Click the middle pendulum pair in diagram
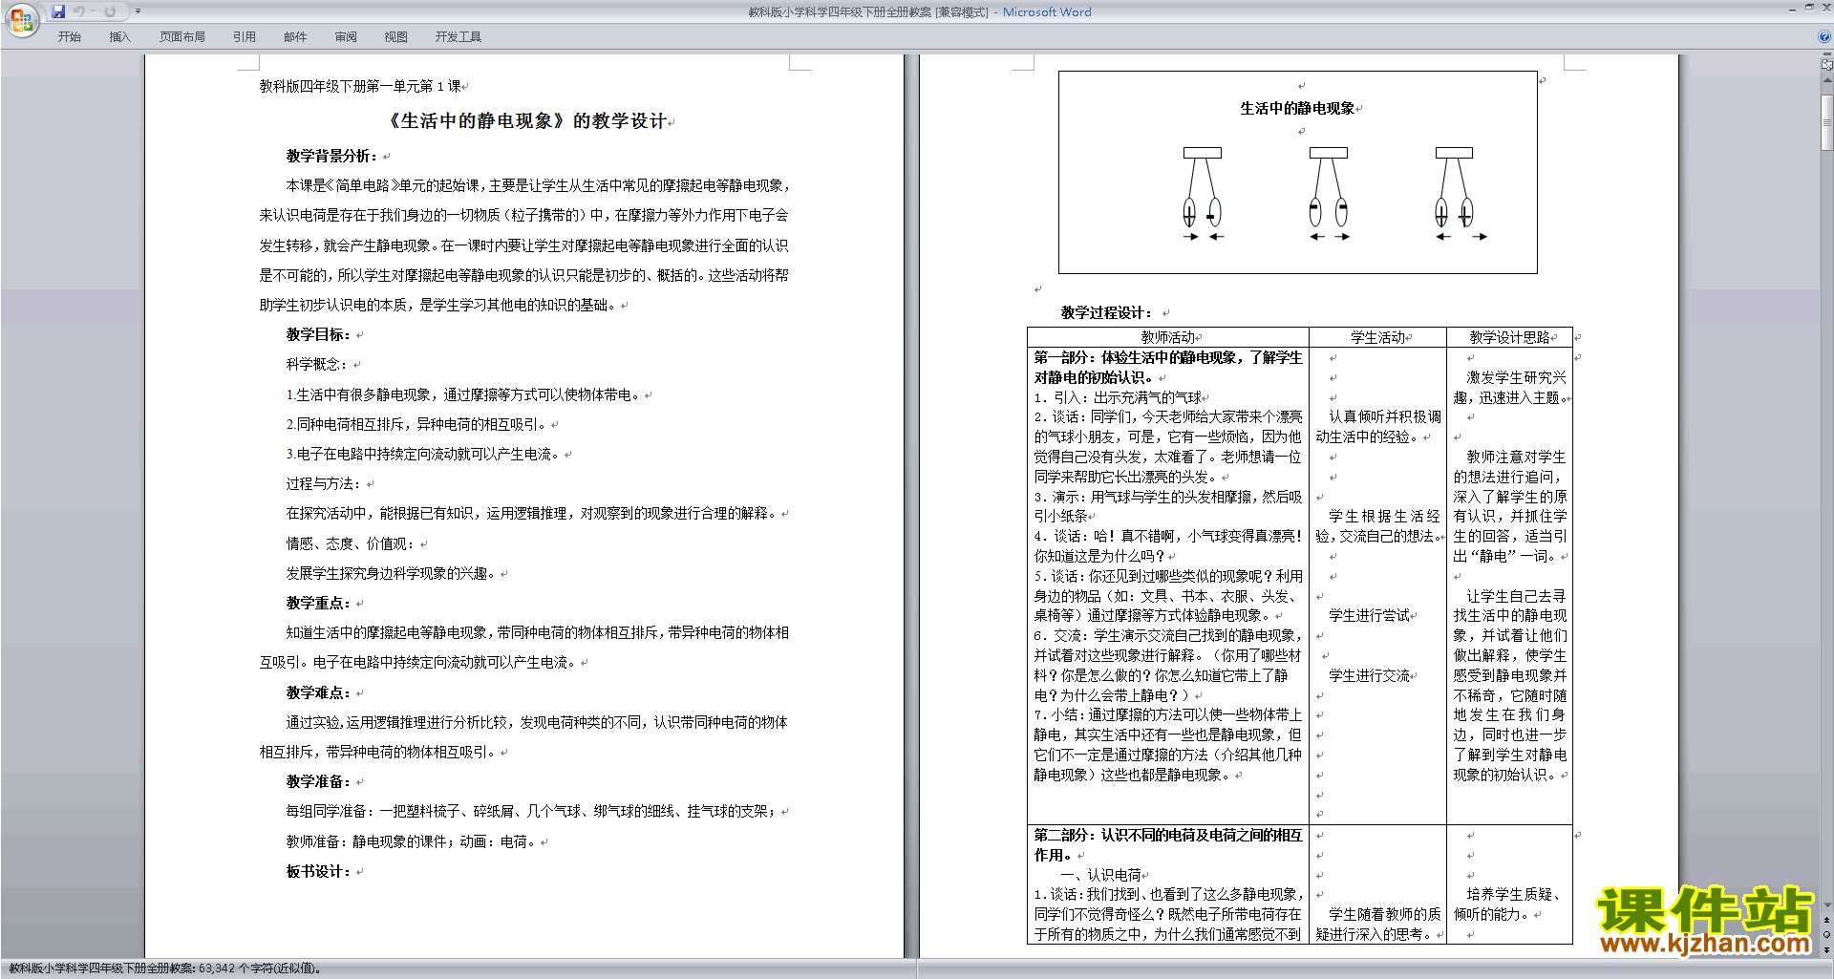This screenshot has height=979, width=1834. pos(1329,194)
